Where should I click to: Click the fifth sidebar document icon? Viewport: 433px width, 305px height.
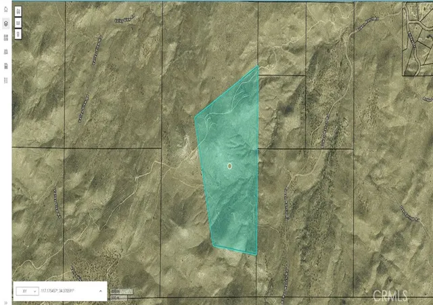tap(6, 66)
